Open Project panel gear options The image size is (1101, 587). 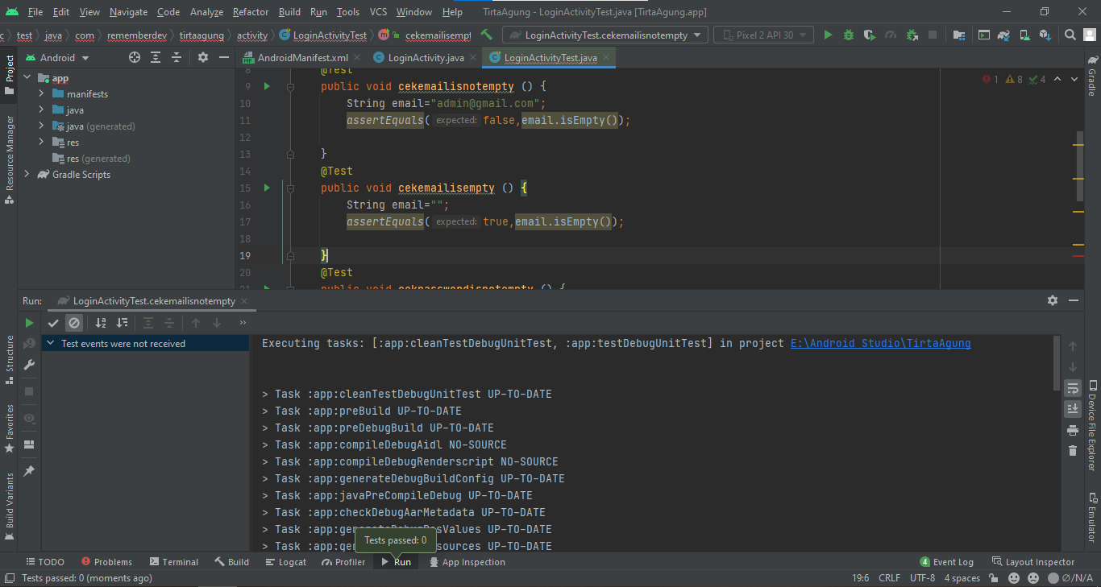[x=203, y=58]
